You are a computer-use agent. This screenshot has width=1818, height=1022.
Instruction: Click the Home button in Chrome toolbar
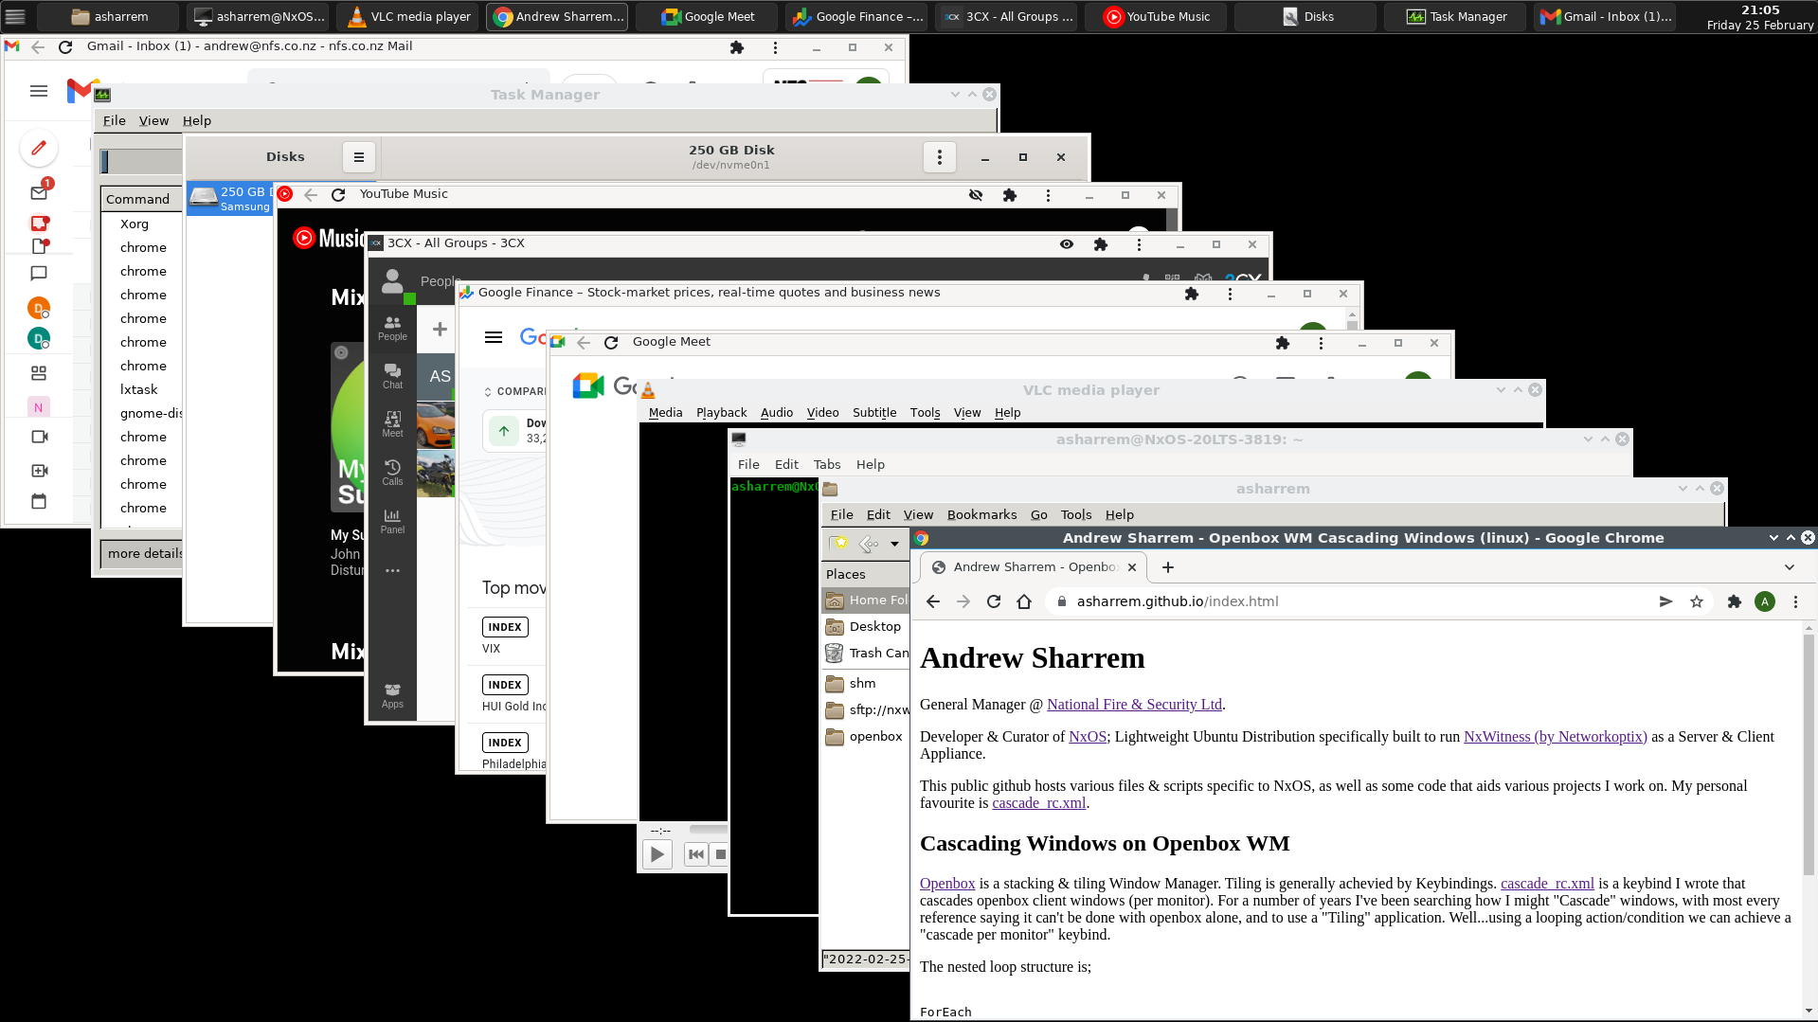1024,601
